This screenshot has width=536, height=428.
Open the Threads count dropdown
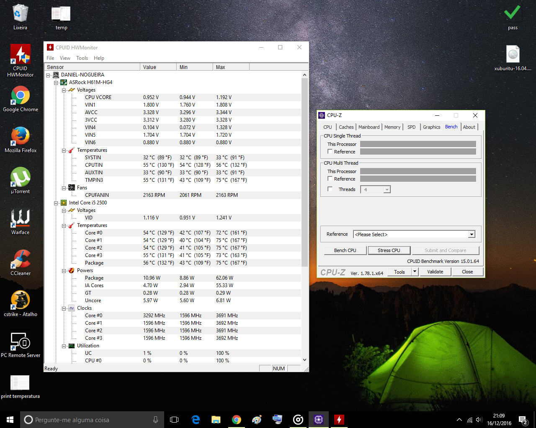coord(387,190)
